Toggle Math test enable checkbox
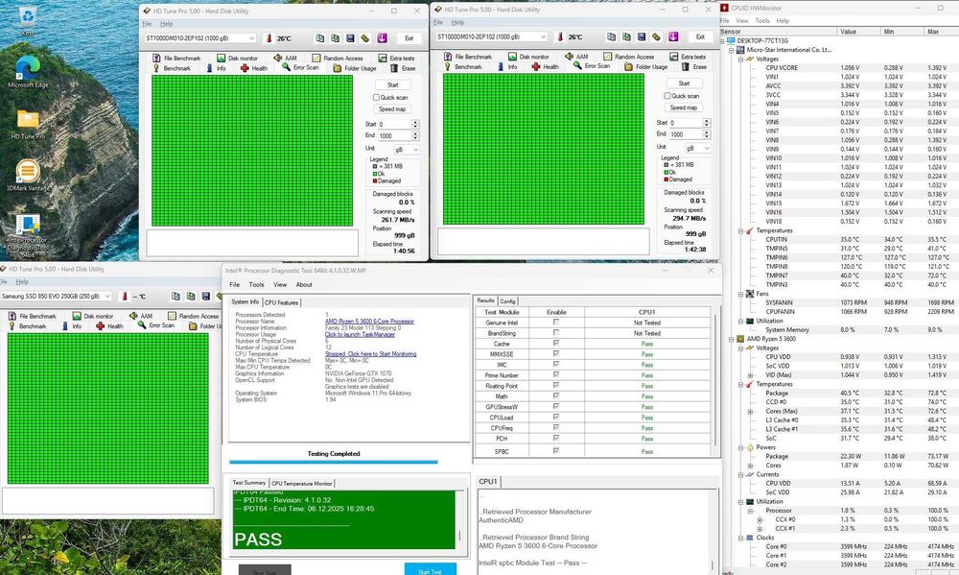 click(556, 395)
